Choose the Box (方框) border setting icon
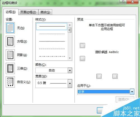This screenshot has width=140, height=117. click(10, 41)
